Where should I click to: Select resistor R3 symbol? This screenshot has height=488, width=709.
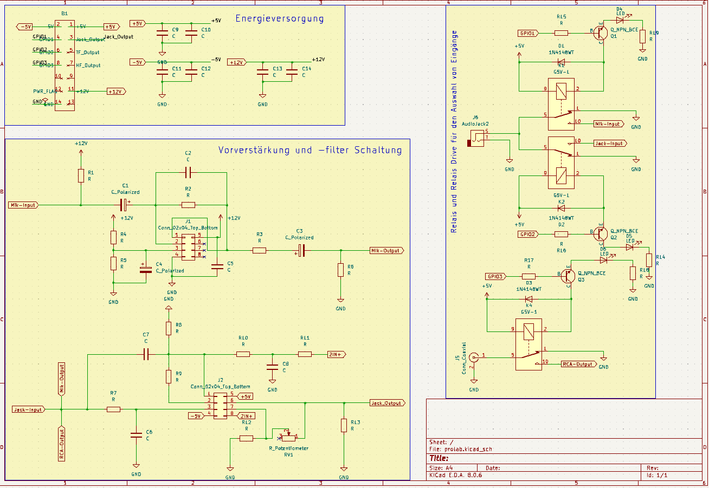(260, 250)
